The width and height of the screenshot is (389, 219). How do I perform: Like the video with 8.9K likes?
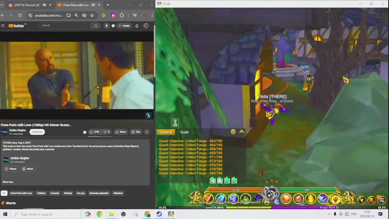[95, 132]
